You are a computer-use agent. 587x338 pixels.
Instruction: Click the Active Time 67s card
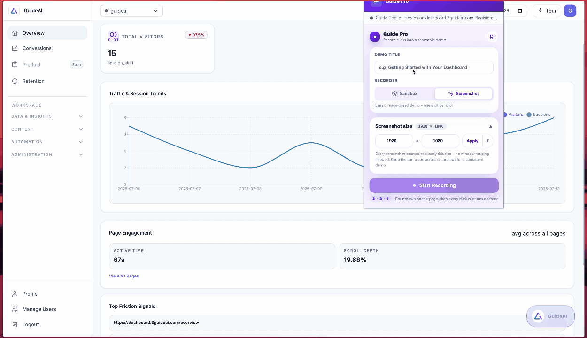222,256
